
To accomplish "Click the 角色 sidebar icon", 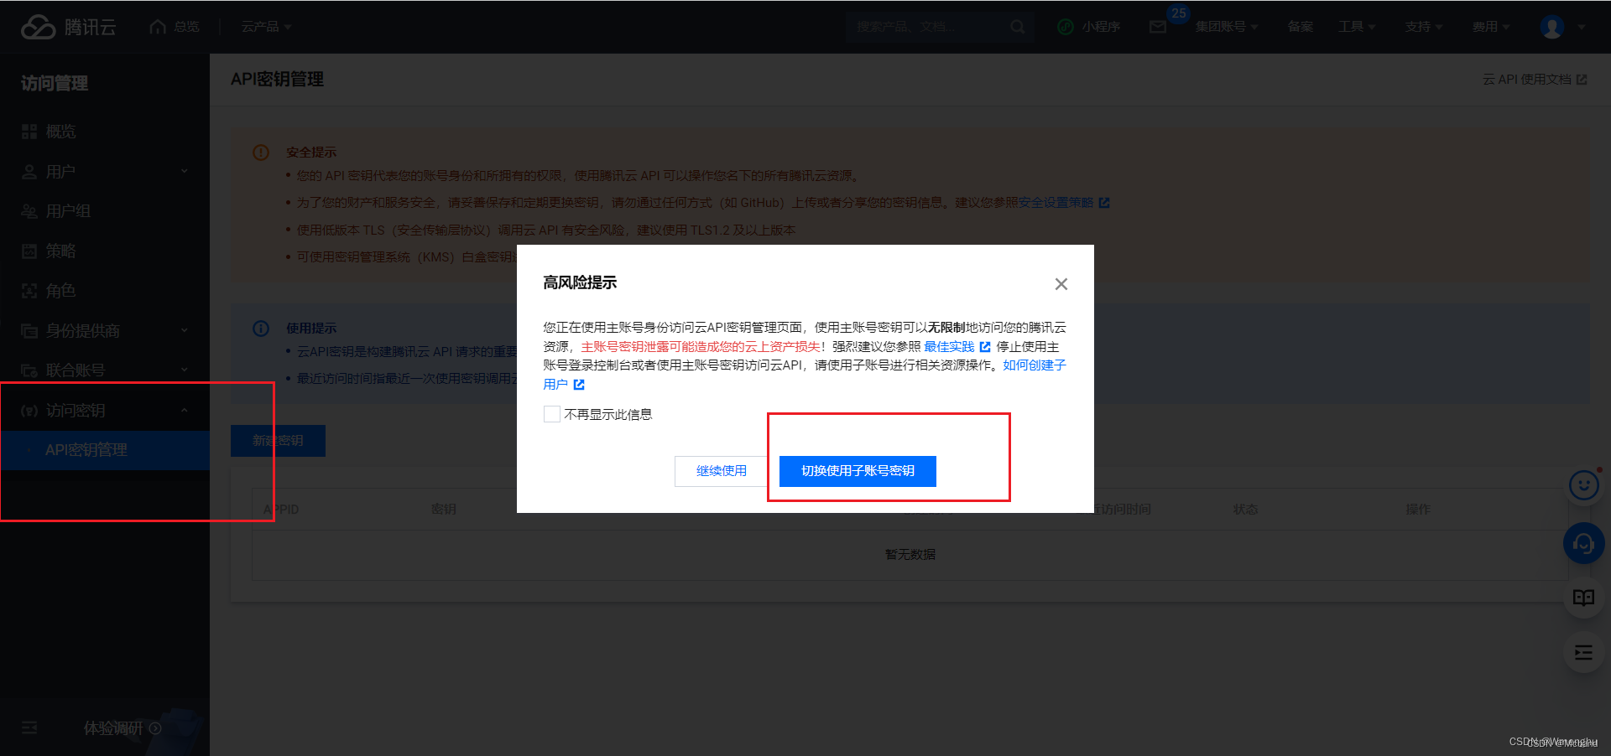I will click(29, 291).
